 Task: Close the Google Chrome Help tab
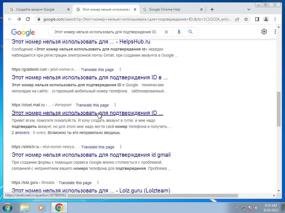[x=202, y=9]
